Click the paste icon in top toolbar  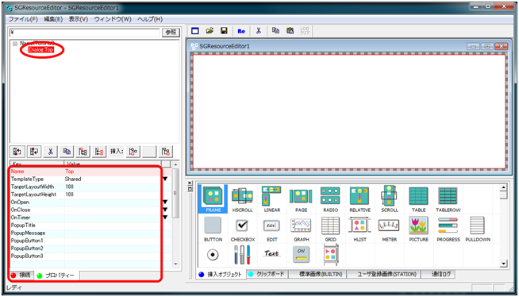click(290, 31)
